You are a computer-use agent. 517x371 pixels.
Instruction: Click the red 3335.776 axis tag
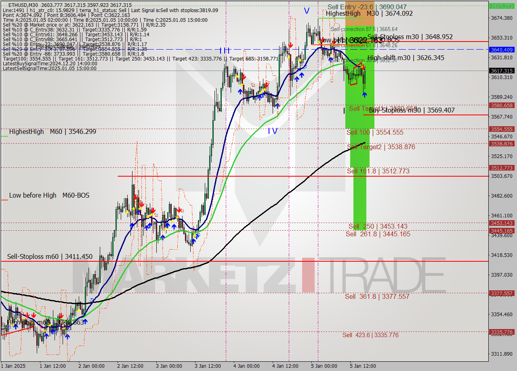[502, 332]
